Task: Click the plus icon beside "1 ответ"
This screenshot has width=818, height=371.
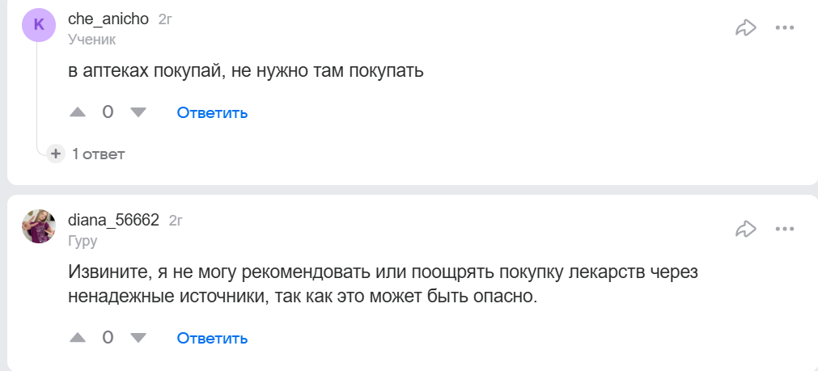Action: click(x=56, y=154)
